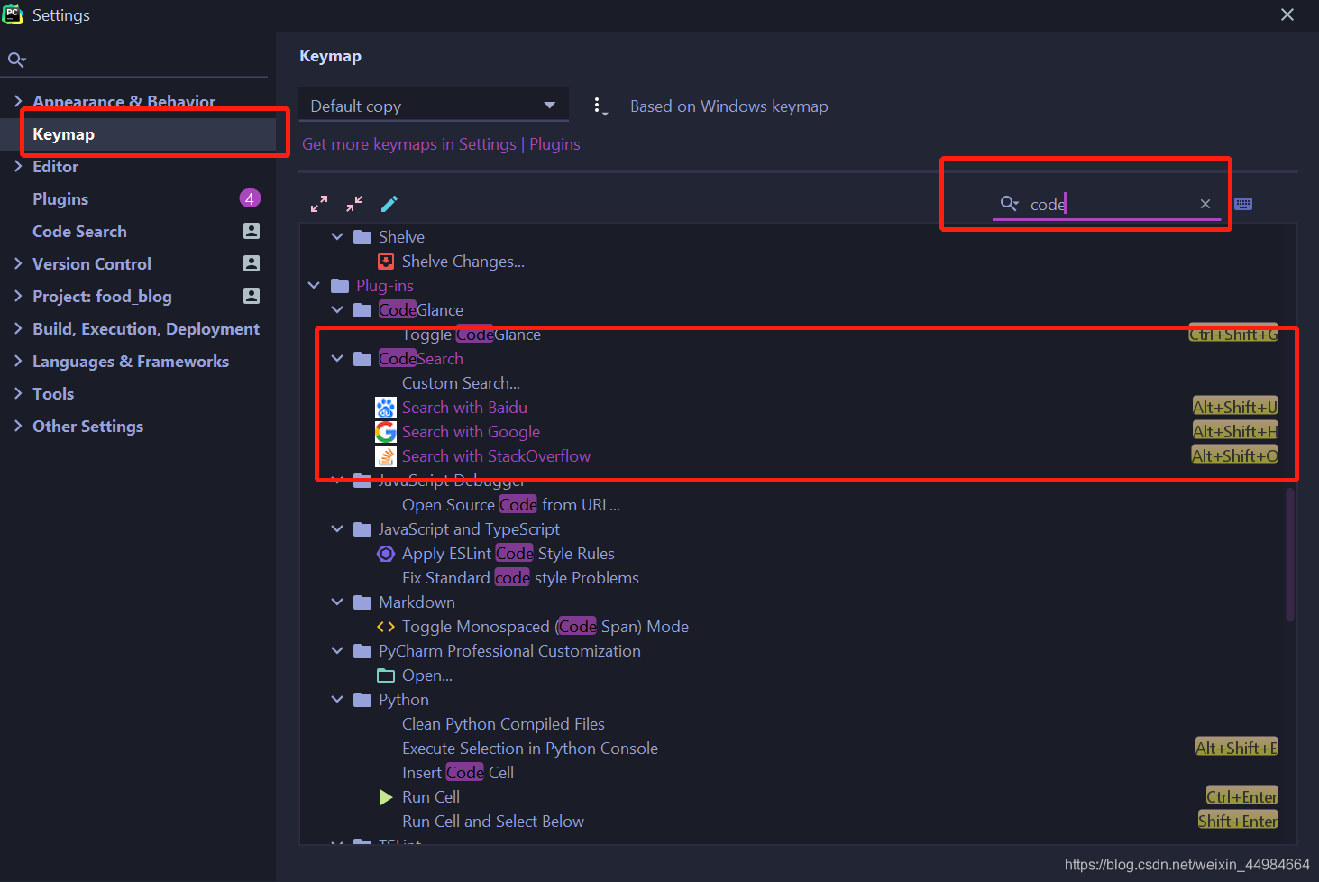This screenshot has height=882, width=1319.
Task: Click the Markdown folder icon
Action: [362, 602]
